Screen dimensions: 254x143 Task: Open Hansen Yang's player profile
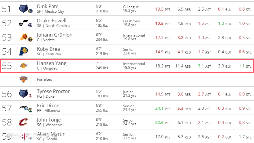52,63
